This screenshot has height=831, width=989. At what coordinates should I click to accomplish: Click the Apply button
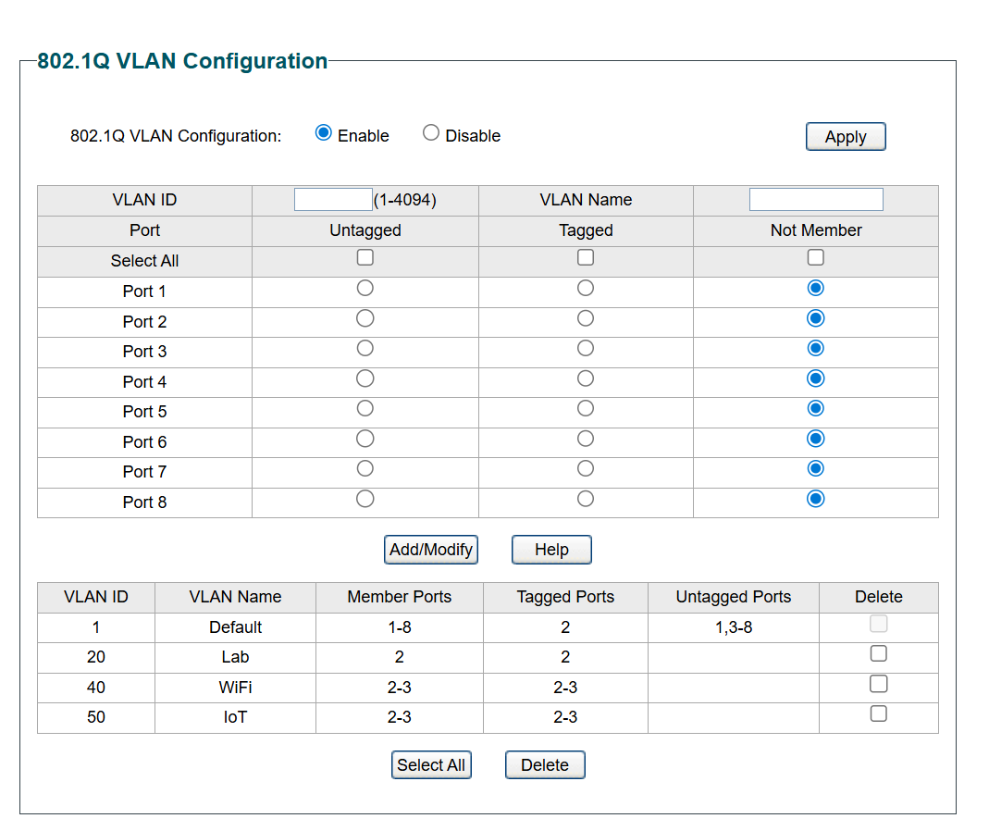pyautogui.click(x=846, y=136)
